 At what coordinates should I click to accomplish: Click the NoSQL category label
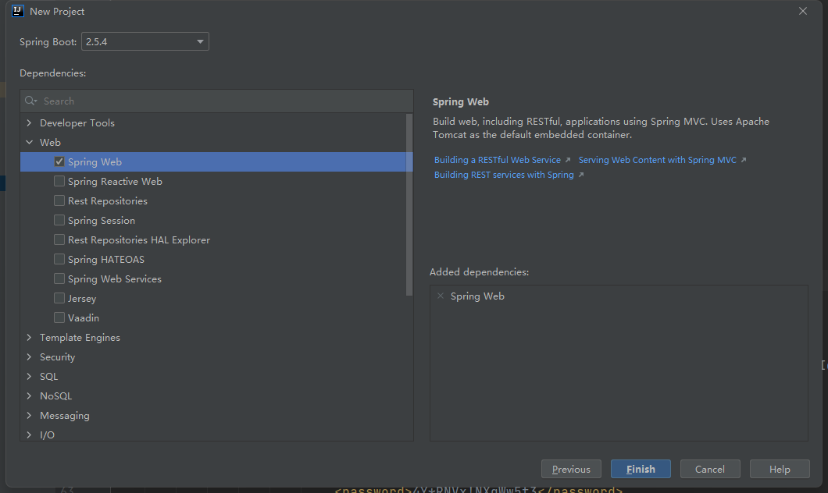point(56,396)
